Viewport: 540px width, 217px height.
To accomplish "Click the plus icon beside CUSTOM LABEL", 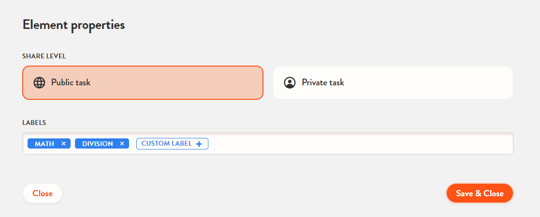I will (x=199, y=144).
